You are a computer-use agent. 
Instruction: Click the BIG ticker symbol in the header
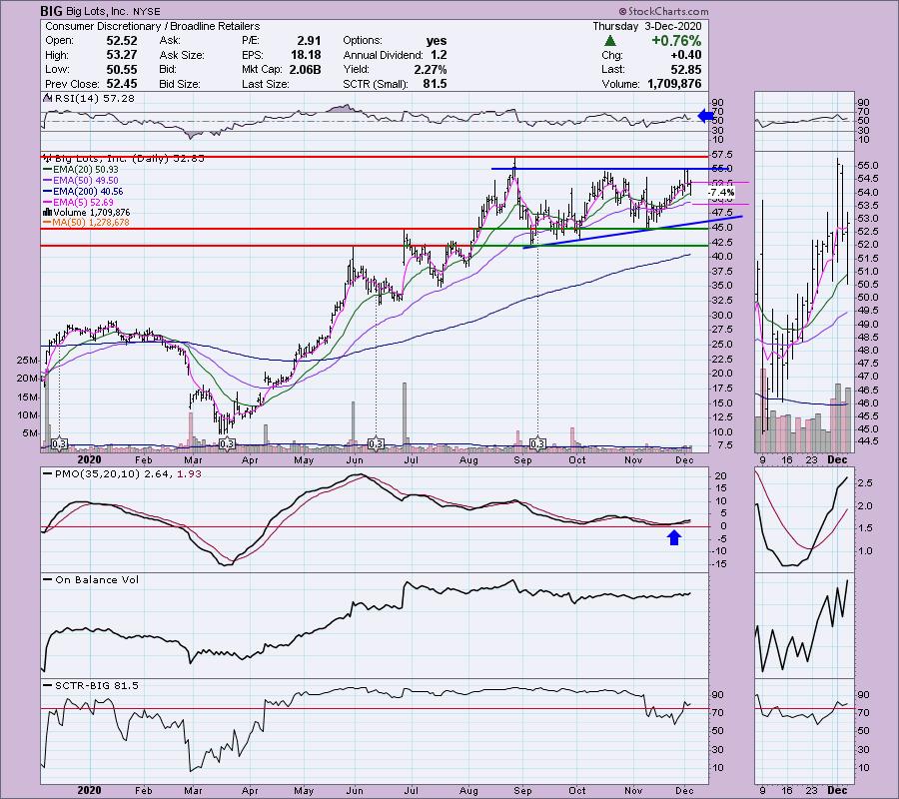52,11
